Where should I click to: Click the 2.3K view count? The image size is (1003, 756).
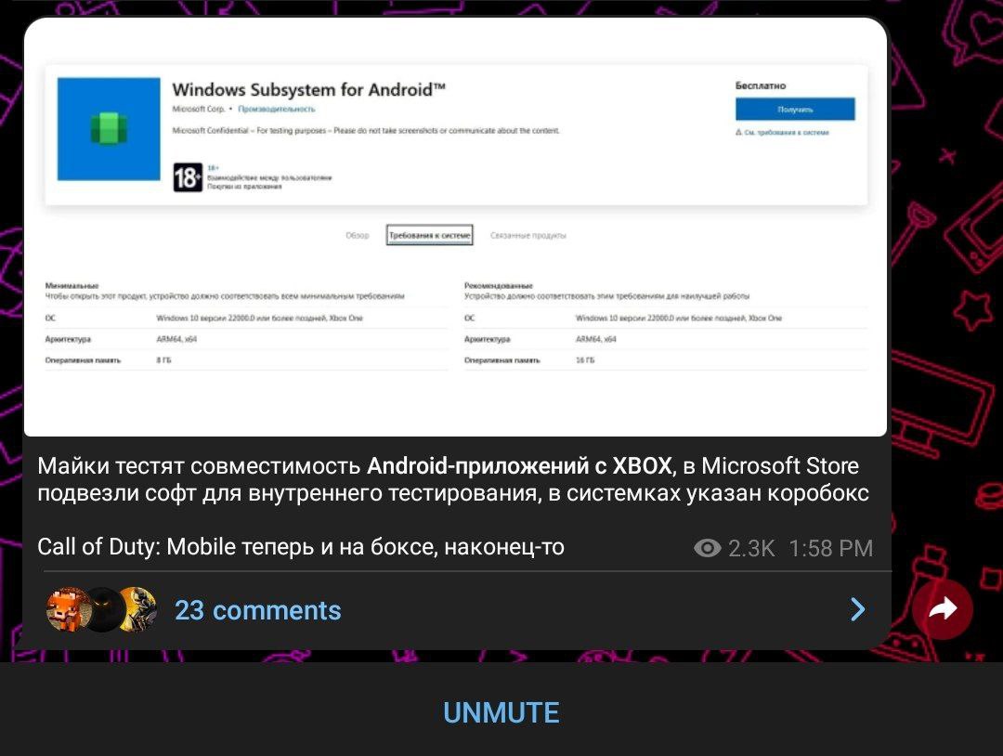point(751,548)
